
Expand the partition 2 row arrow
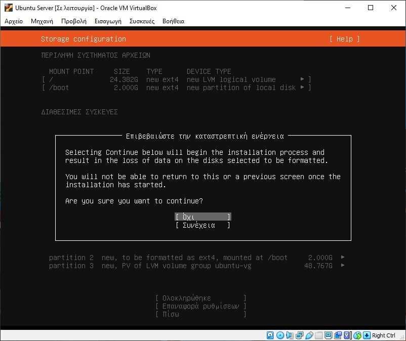pos(343,257)
